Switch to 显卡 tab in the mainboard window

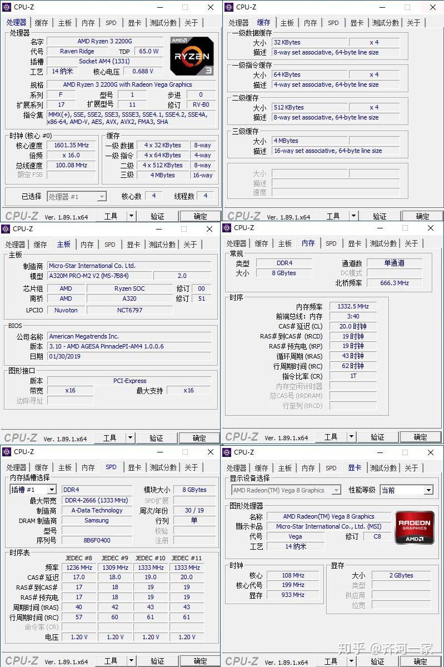point(133,245)
